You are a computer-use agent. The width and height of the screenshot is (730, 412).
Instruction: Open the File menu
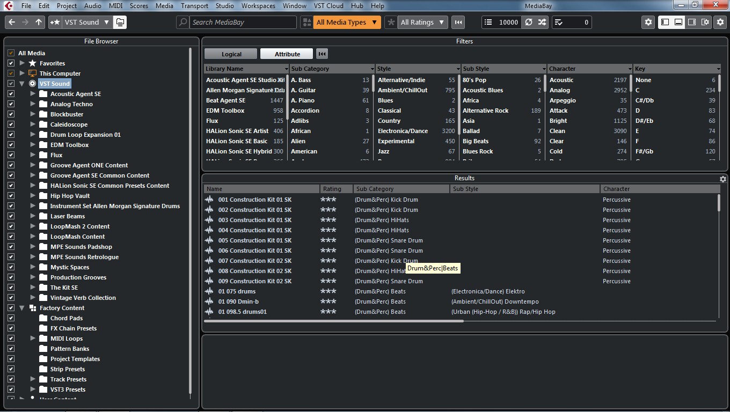[26, 5]
